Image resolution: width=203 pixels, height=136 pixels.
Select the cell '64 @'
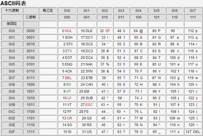[138, 31]
